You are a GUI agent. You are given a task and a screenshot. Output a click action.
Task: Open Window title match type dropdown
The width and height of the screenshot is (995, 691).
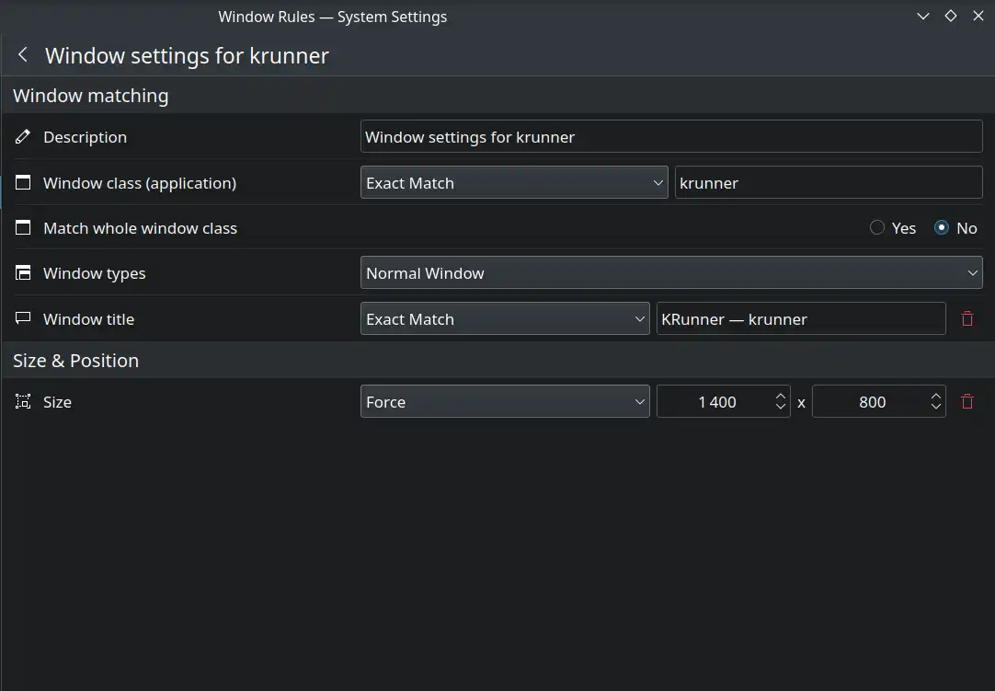coord(505,319)
